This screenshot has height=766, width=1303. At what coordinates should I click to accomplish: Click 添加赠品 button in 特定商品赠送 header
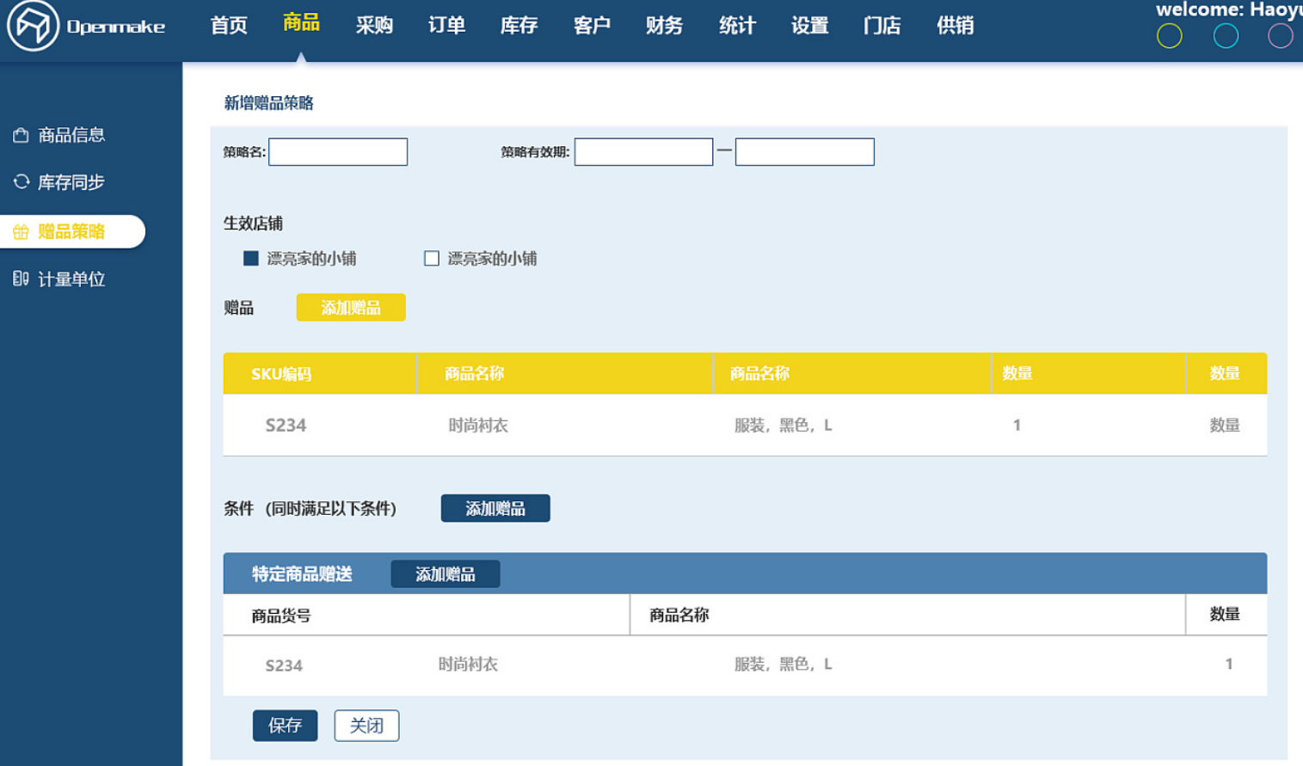446,574
